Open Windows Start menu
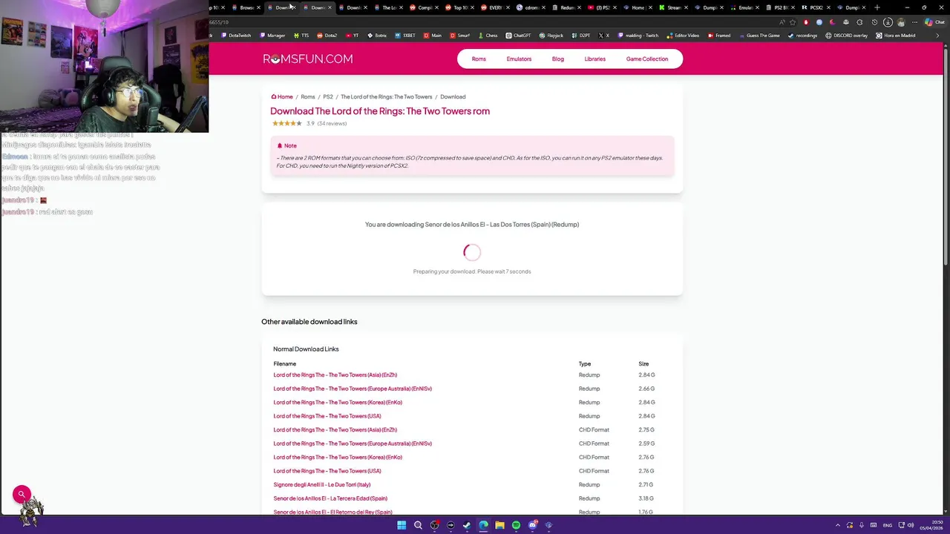This screenshot has height=534, width=950. click(402, 525)
